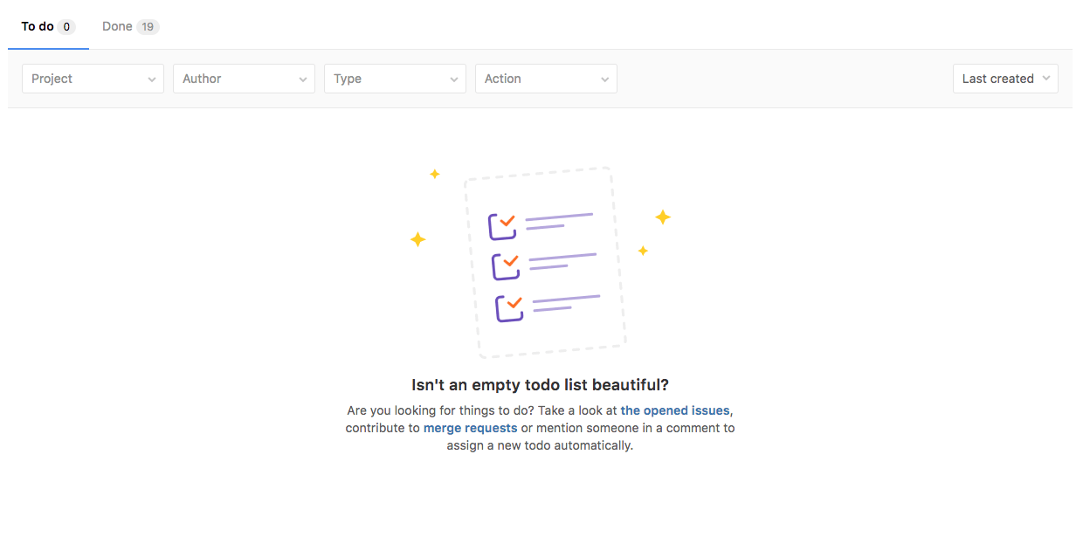Viewport: 1083px width, 551px height.
Task: Click the empty todo list illustration
Action: pyautogui.click(x=541, y=260)
